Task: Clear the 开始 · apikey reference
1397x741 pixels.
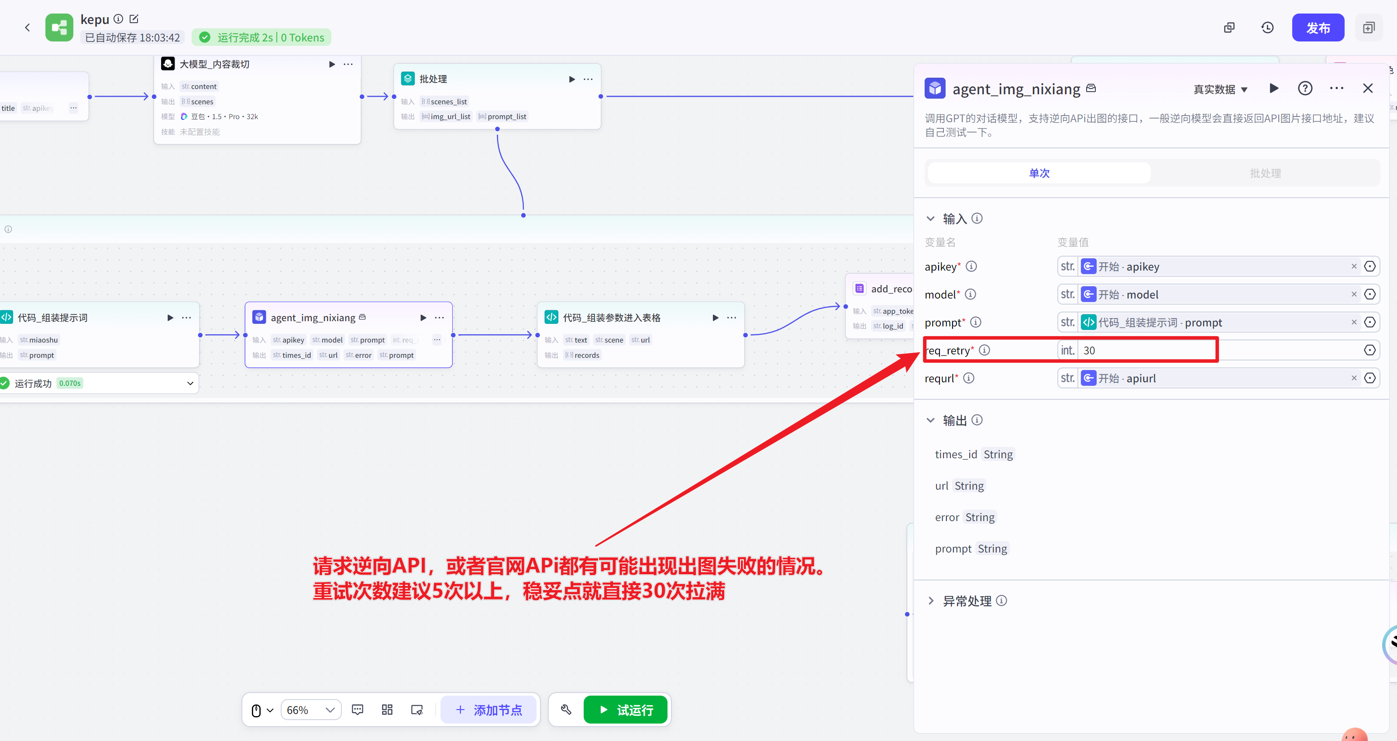Action: click(1354, 266)
